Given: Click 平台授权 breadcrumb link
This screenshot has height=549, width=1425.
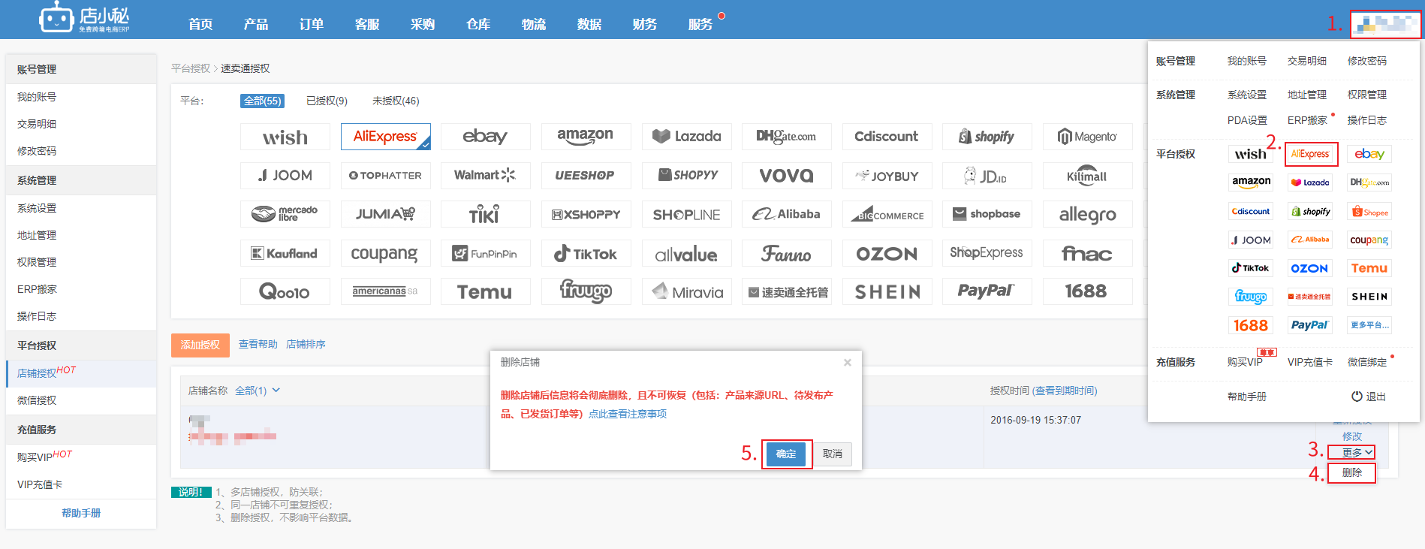Looking at the screenshot, I should click(x=191, y=68).
